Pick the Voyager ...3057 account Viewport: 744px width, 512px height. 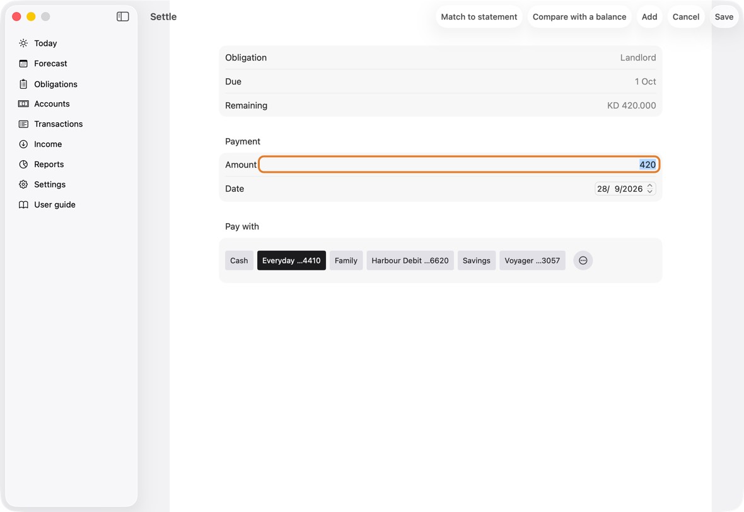[x=532, y=260]
